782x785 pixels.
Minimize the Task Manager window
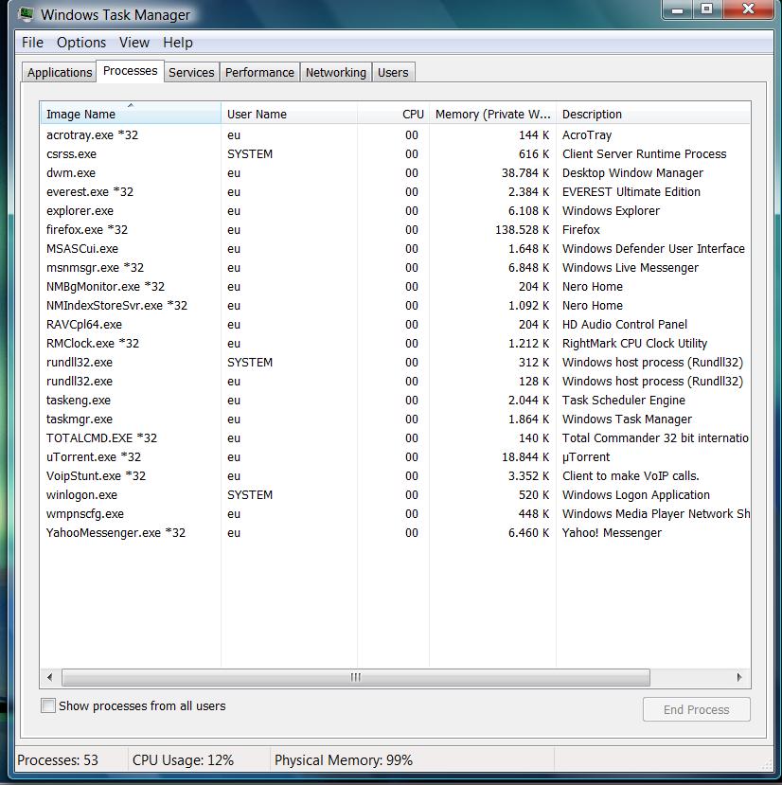click(x=678, y=9)
